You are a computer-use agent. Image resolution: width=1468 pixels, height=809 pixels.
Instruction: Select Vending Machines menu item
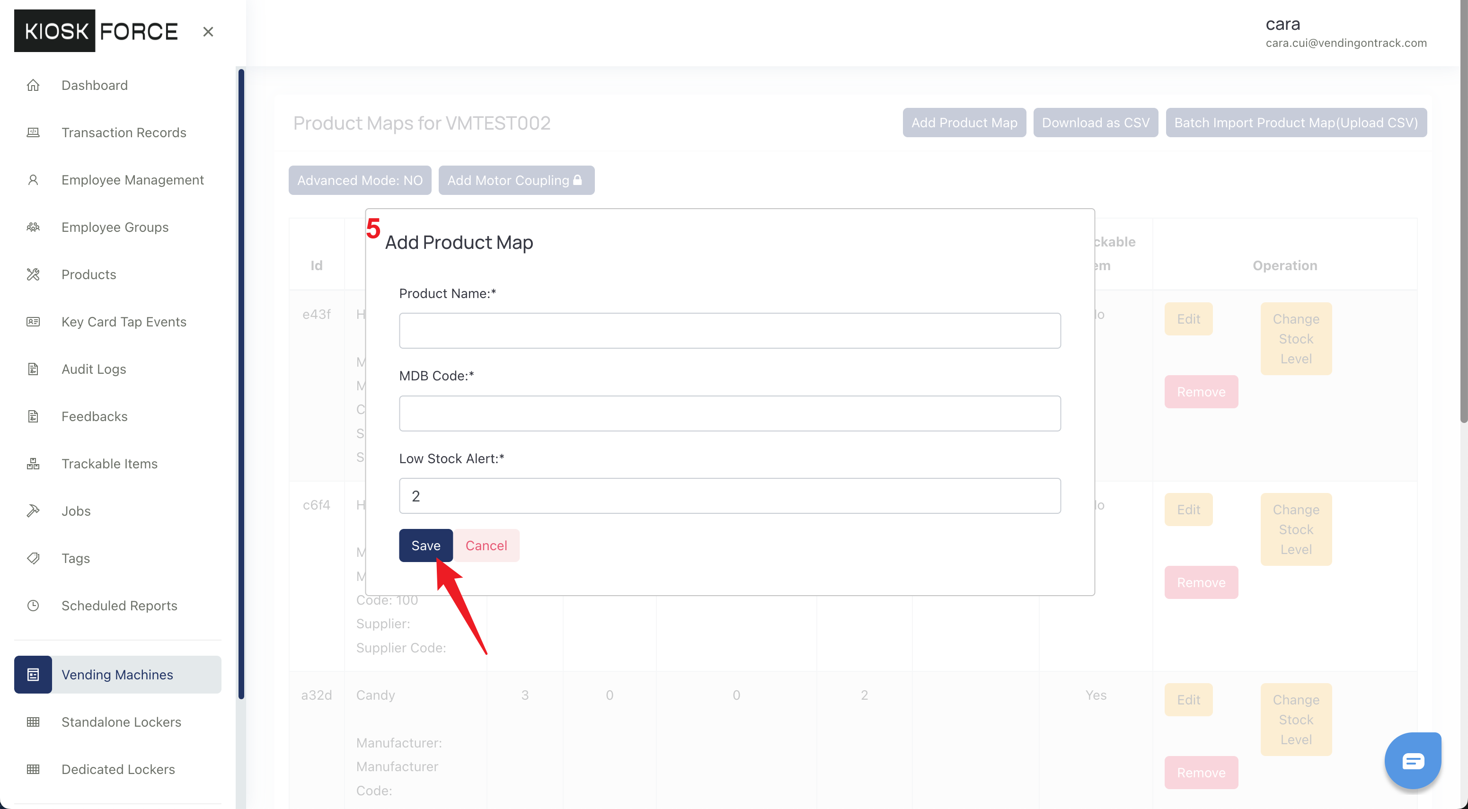[117, 674]
